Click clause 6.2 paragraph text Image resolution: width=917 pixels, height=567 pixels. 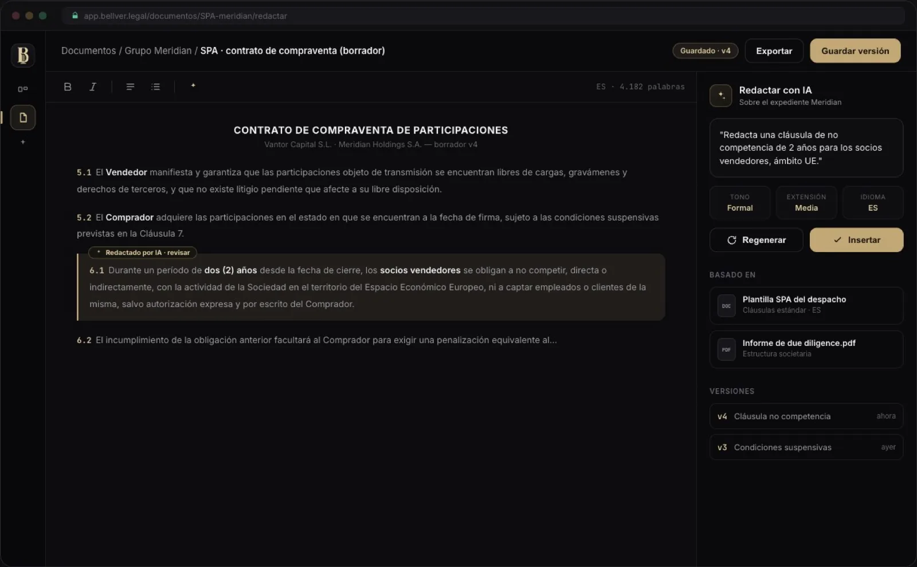316,340
